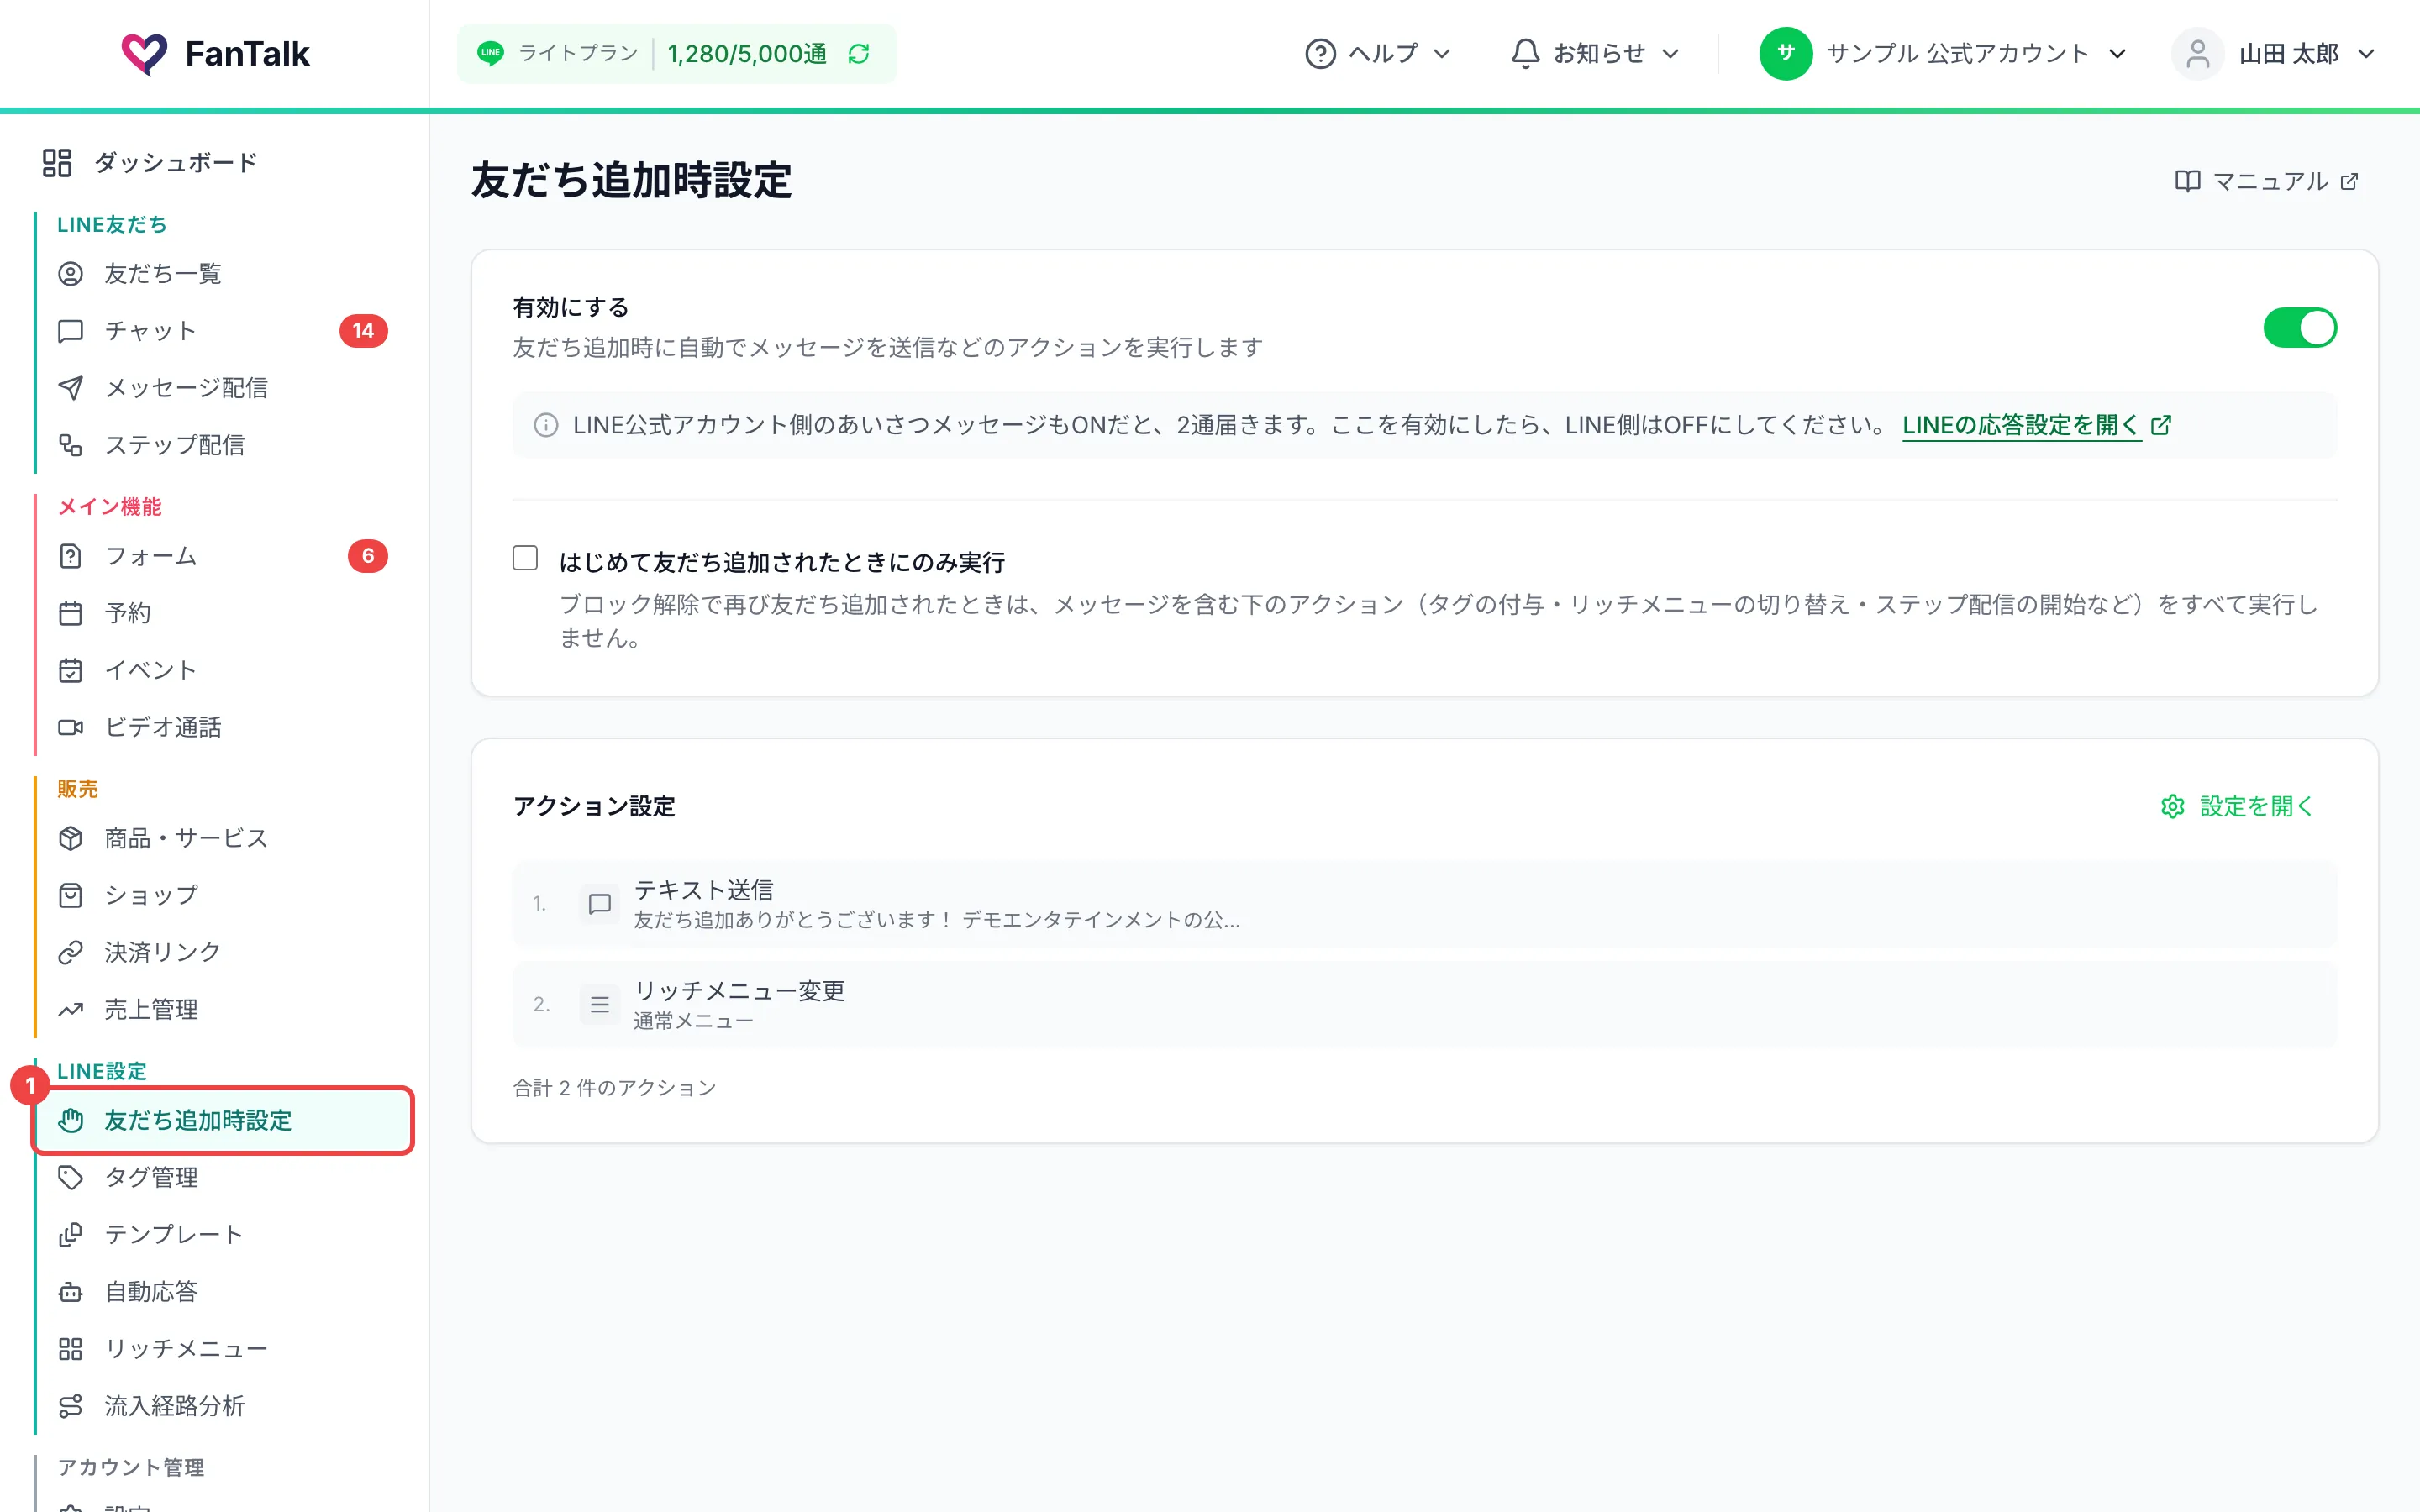Click the chat icon in テキスト送信 row
Screen dimensions: 2420x1512
tap(599, 904)
